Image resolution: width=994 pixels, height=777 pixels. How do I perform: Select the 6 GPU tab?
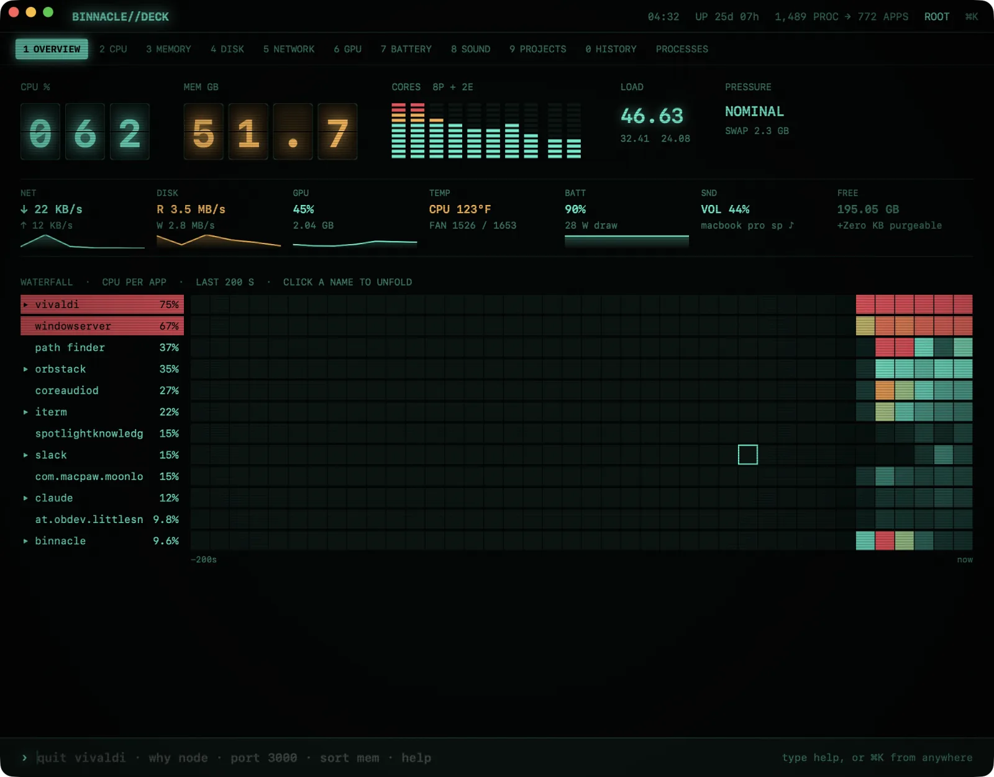coord(347,49)
